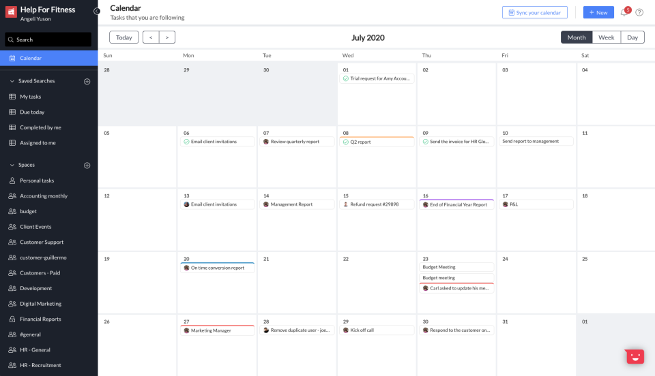Open the red chat bot widget
The height and width of the screenshot is (376, 655).
pyautogui.click(x=635, y=356)
